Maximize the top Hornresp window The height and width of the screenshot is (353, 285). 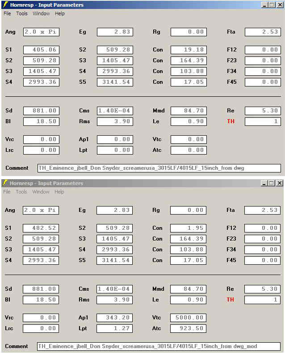(272, 5)
